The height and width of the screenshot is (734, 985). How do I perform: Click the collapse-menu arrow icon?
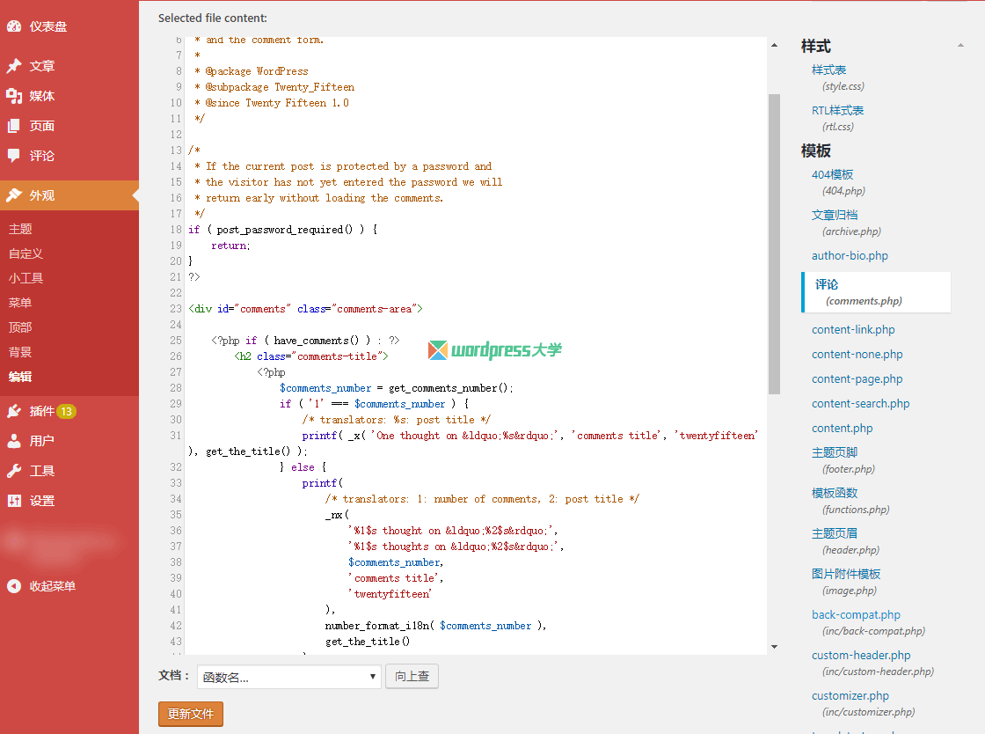pos(14,585)
